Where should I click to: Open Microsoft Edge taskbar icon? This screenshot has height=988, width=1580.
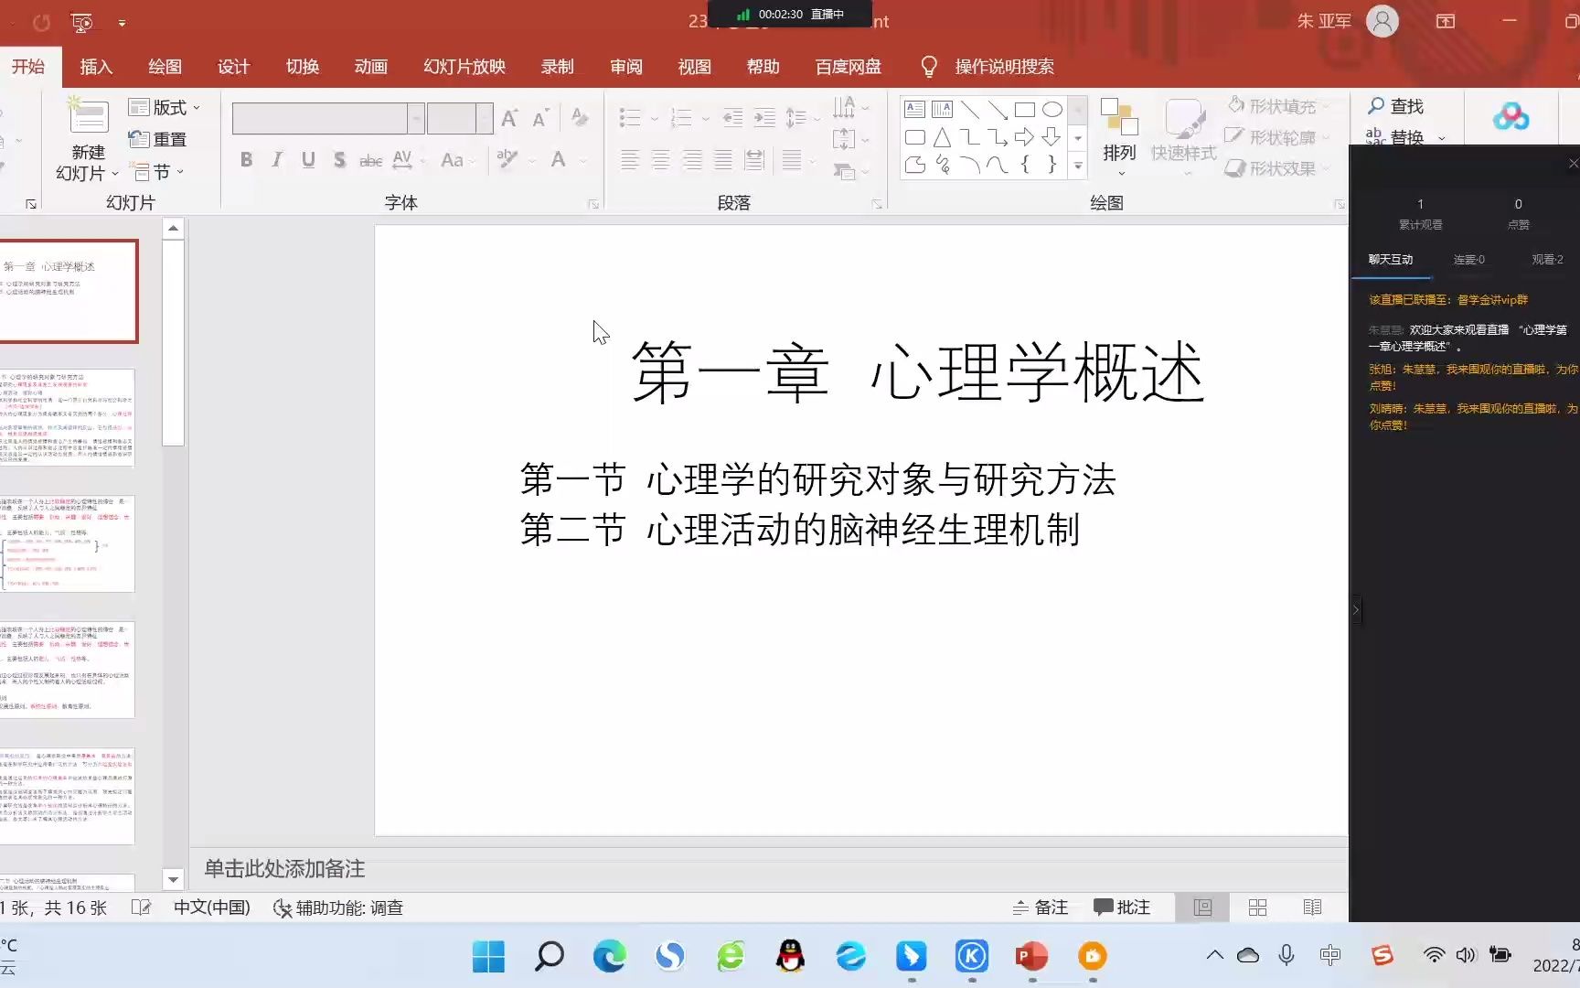[609, 957]
